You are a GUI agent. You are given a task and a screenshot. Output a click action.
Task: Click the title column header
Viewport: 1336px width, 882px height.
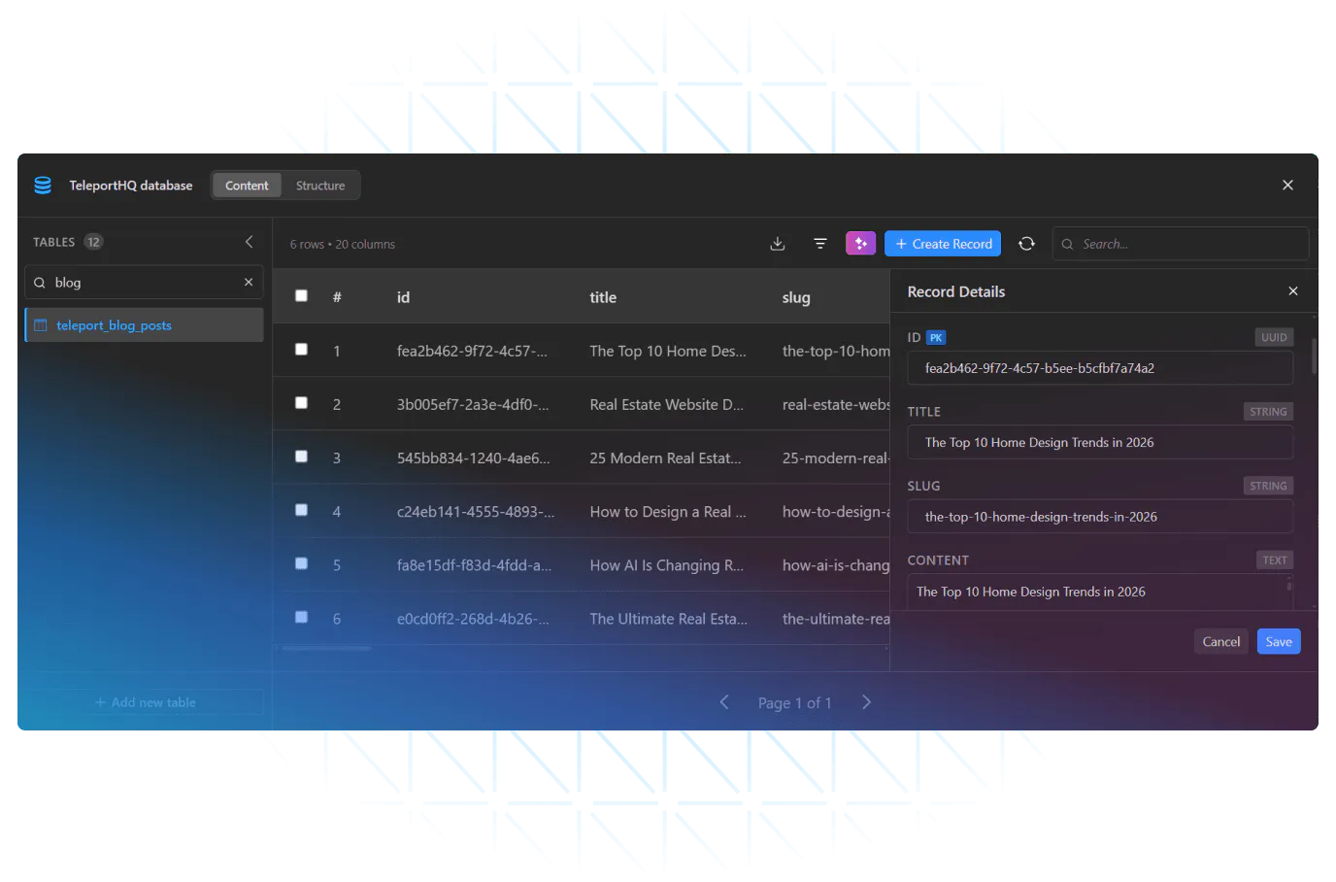point(603,297)
